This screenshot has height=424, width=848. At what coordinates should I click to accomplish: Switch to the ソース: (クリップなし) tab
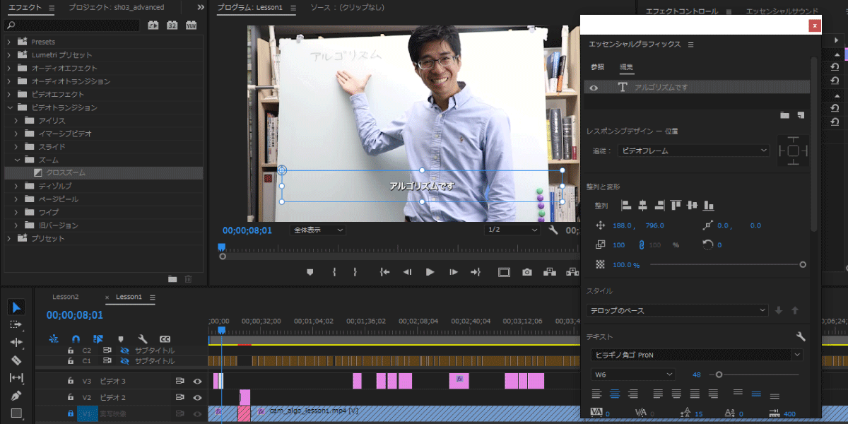click(x=349, y=7)
